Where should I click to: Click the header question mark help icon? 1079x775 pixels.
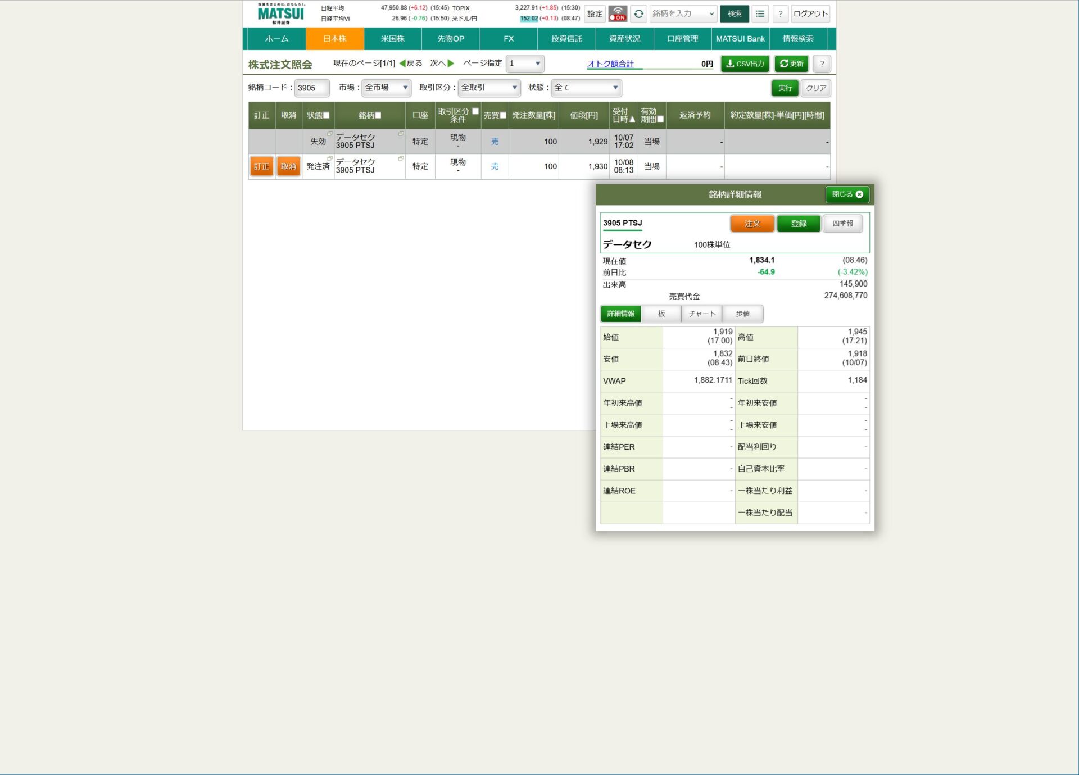click(x=780, y=13)
